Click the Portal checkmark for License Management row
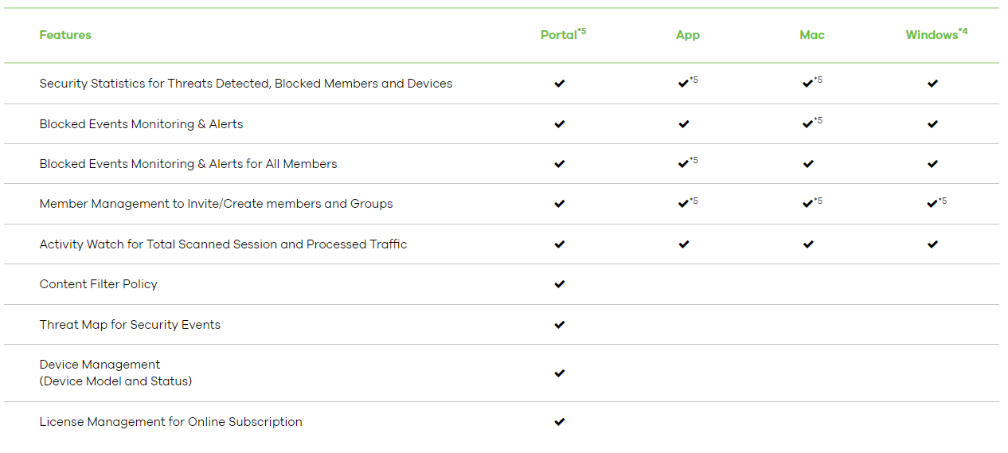 point(559,422)
